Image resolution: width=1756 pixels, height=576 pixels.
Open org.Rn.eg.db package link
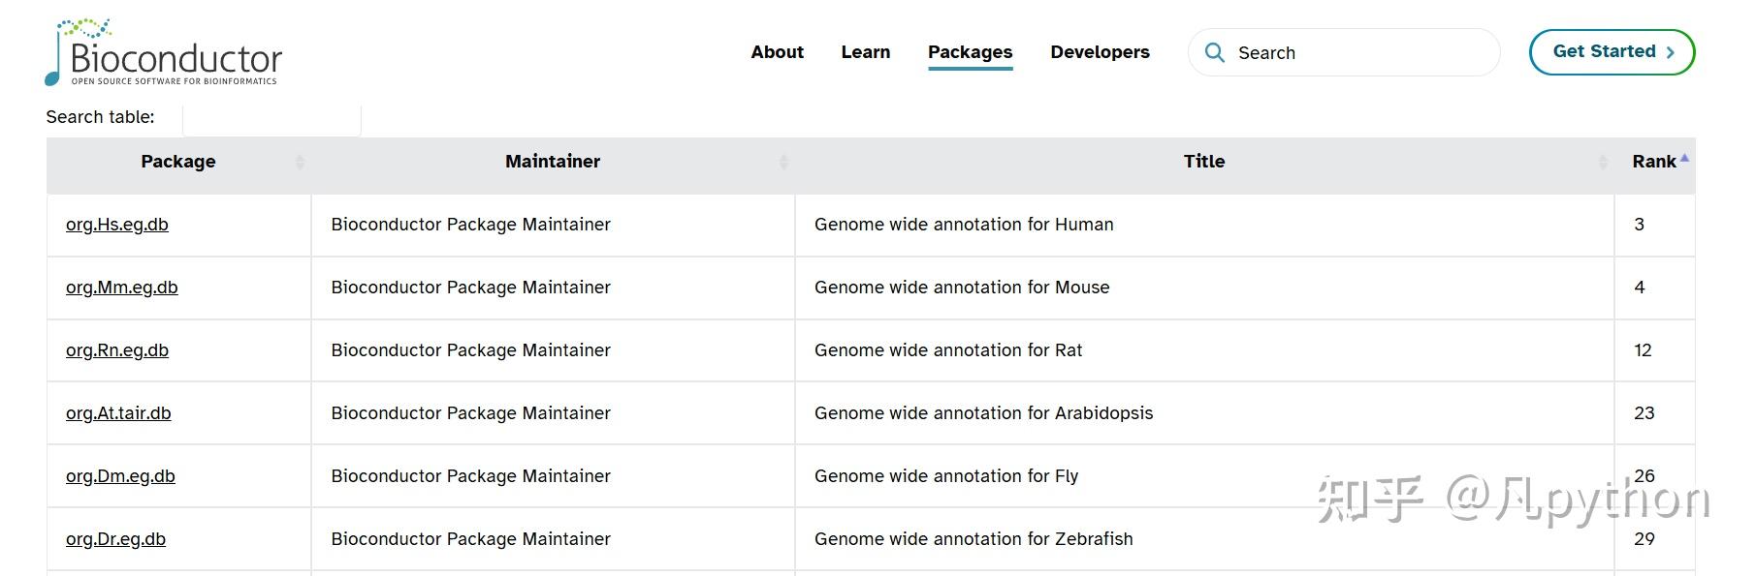pyautogui.click(x=117, y=350)
